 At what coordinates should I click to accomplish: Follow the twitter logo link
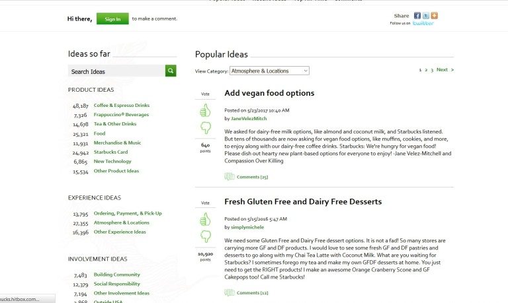(423, 23)
